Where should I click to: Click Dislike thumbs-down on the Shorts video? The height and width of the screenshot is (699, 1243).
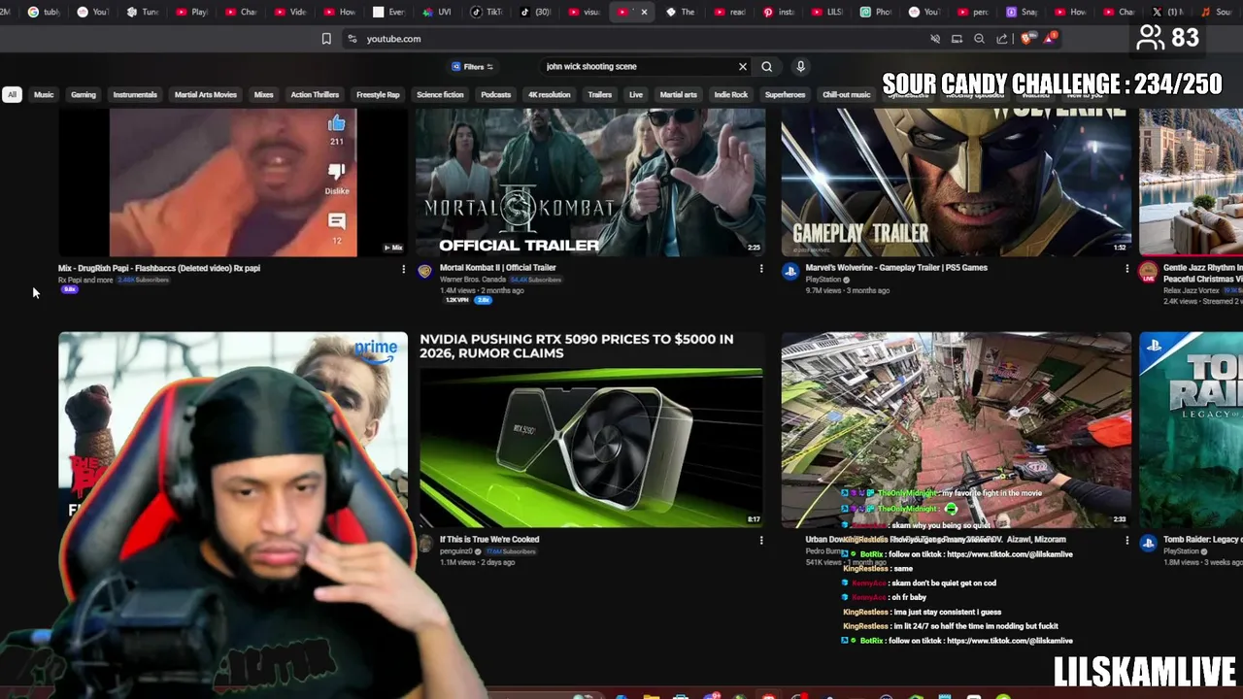tap(336, 173)
